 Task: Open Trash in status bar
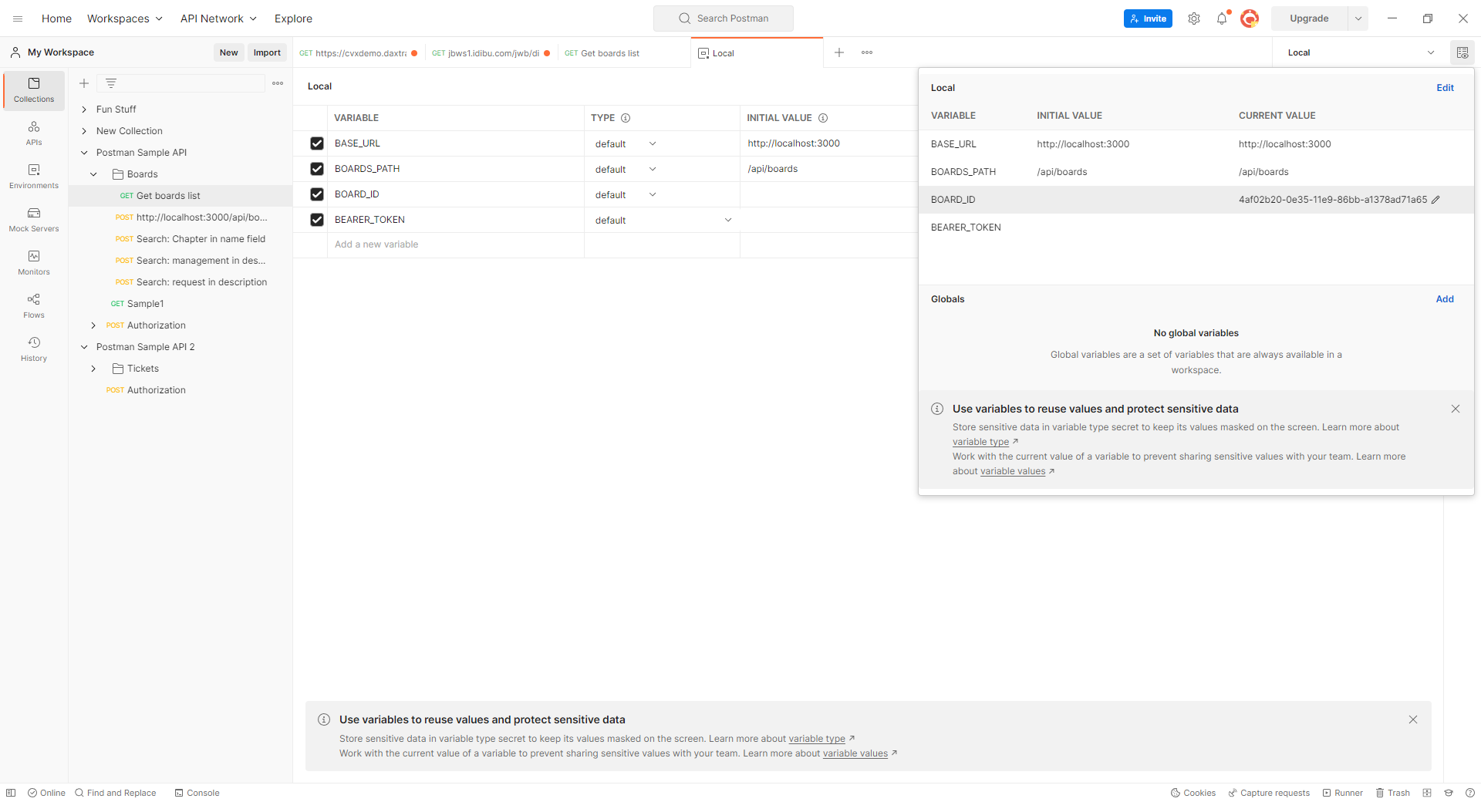click(x=1393, y=793)
